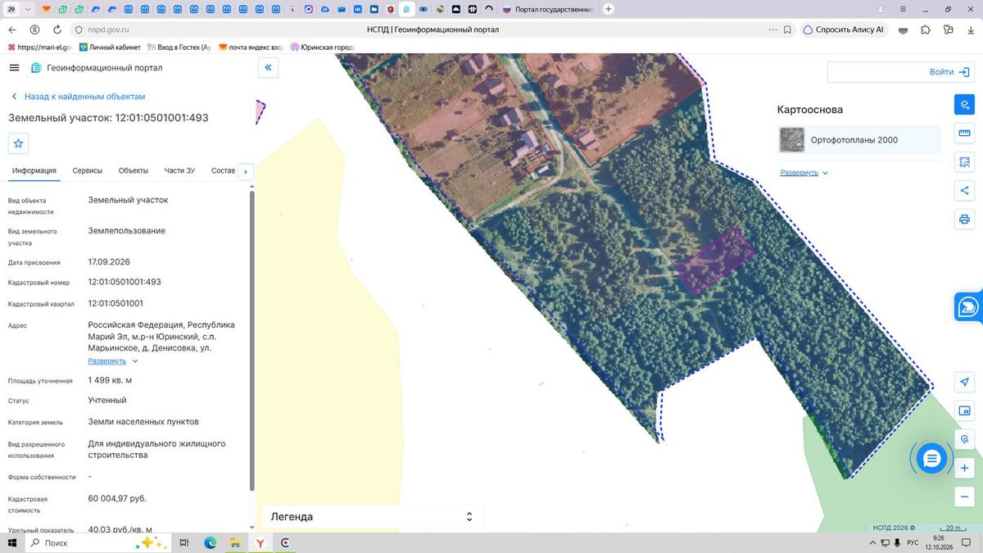Viewport: 983px width, 553px height.
Task: Open the hamburger menu of Геоинформационный портал
Action: coord(14,67)
